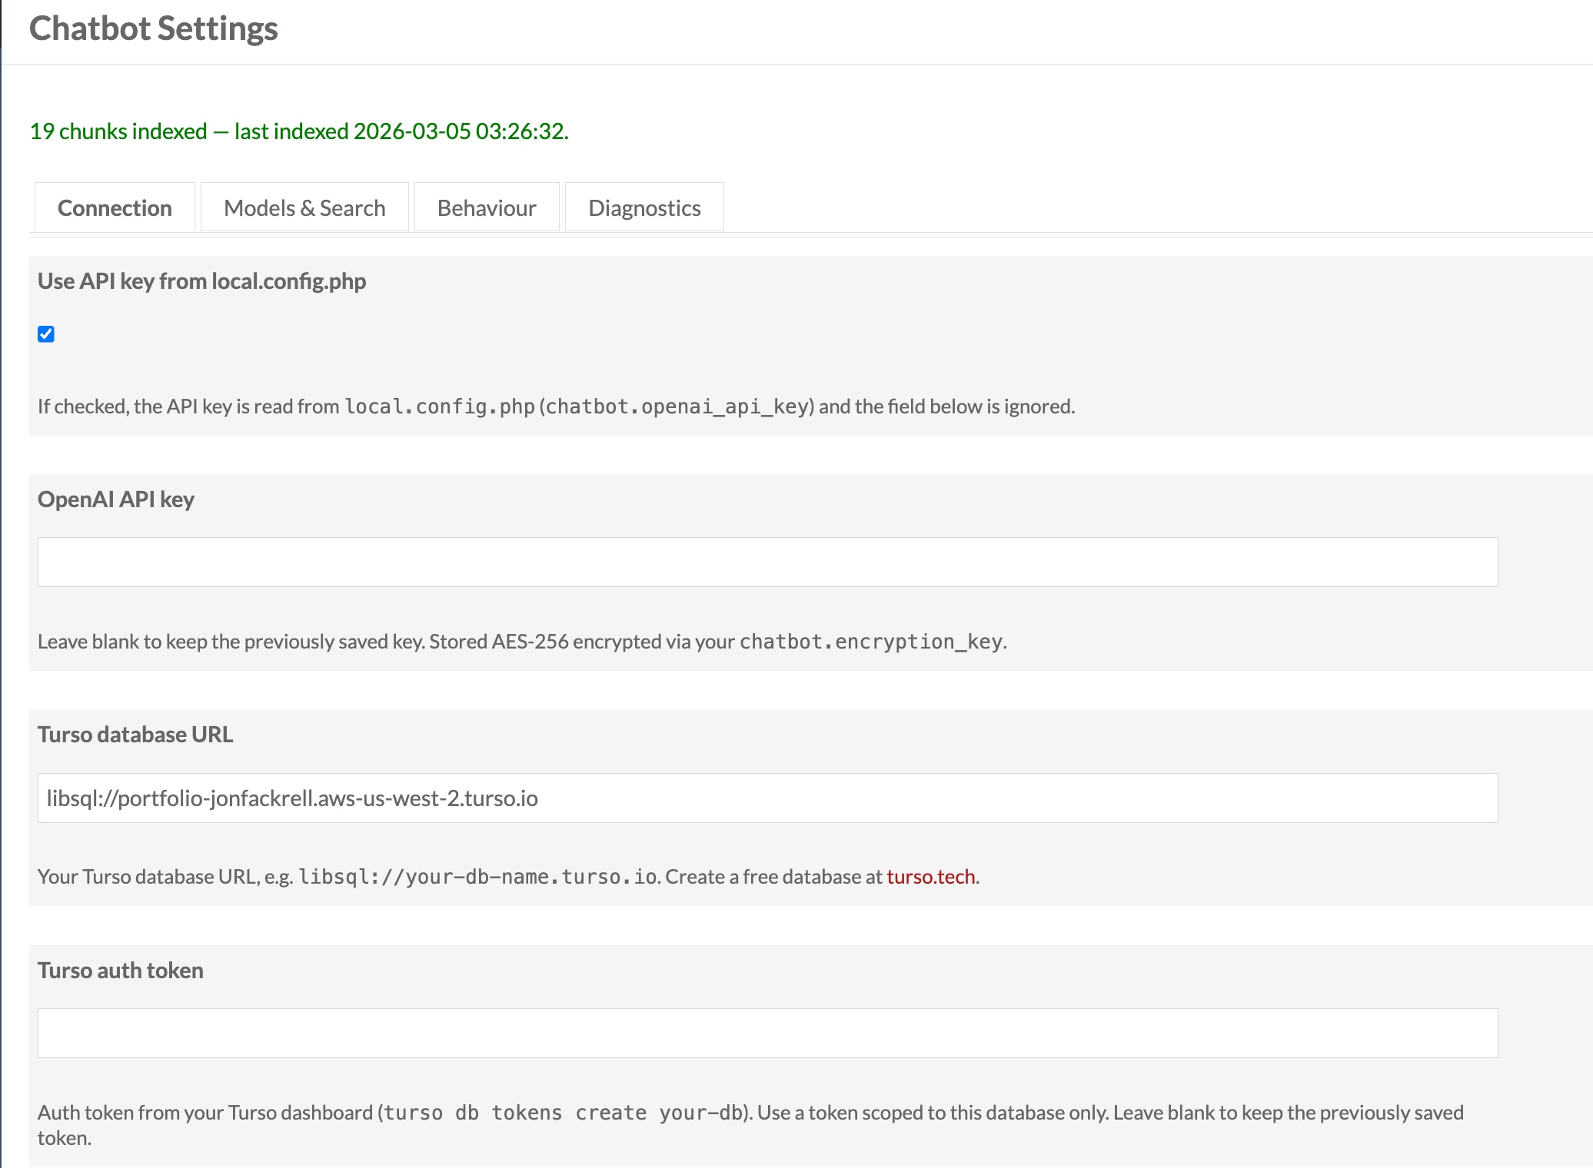The width and height of the screenshot is (1593, 1168).
Task: Click the 'Turso database URL' field label
Action: click(135, 735)
